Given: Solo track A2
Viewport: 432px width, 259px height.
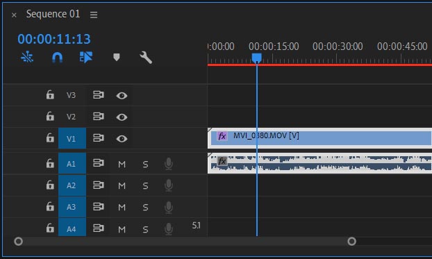Looking at the screenshot, I should (145, 186).
